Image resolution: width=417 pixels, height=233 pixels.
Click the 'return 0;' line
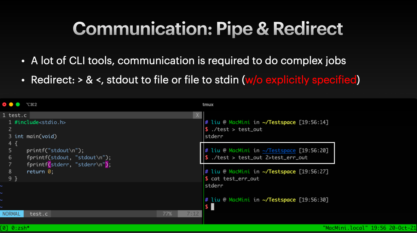click(x=40, y=172)
